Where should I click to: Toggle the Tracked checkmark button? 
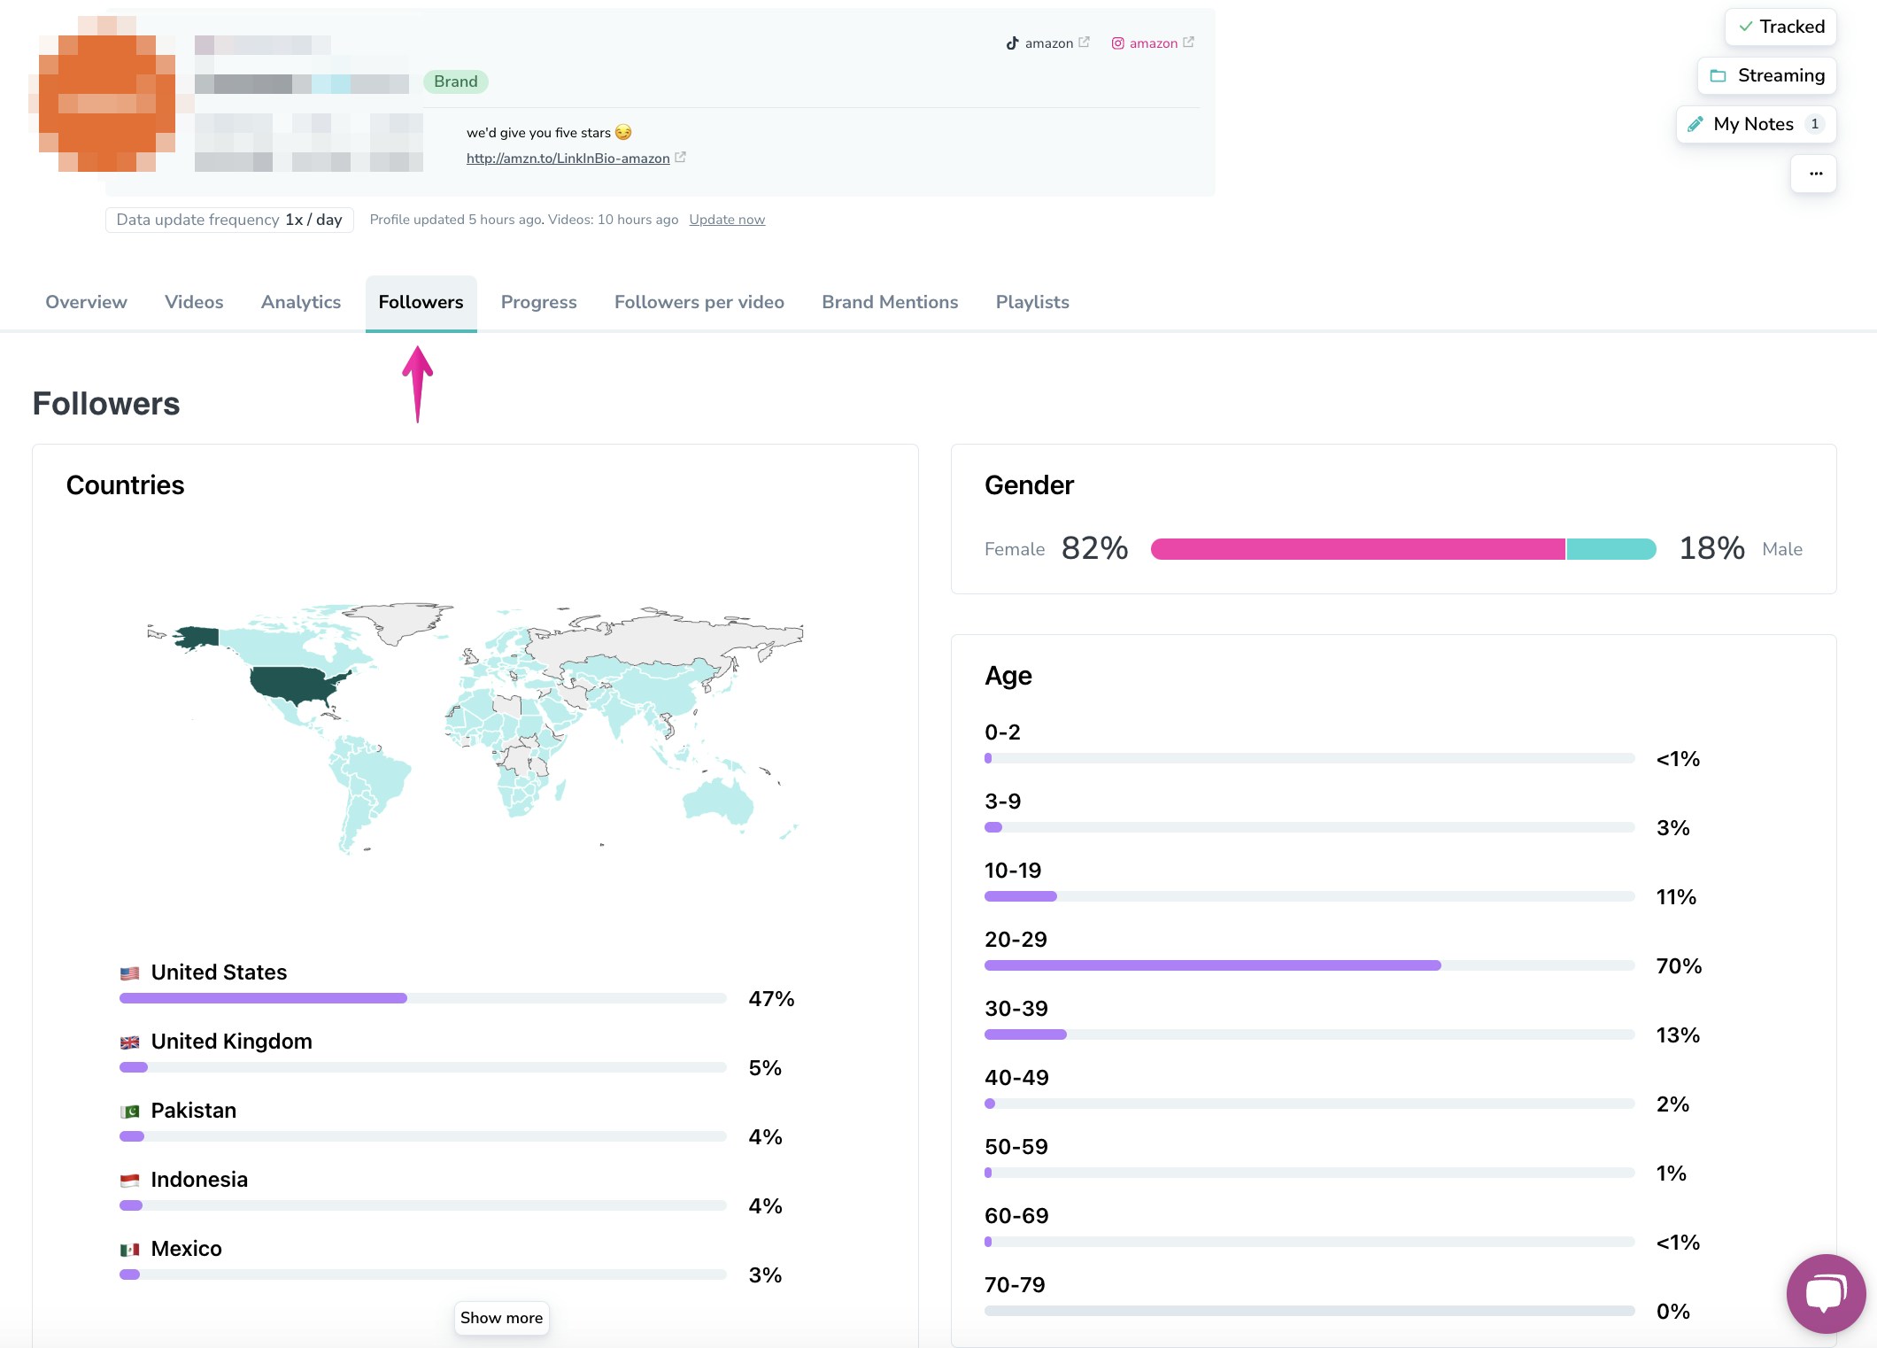click(1780, 27)
